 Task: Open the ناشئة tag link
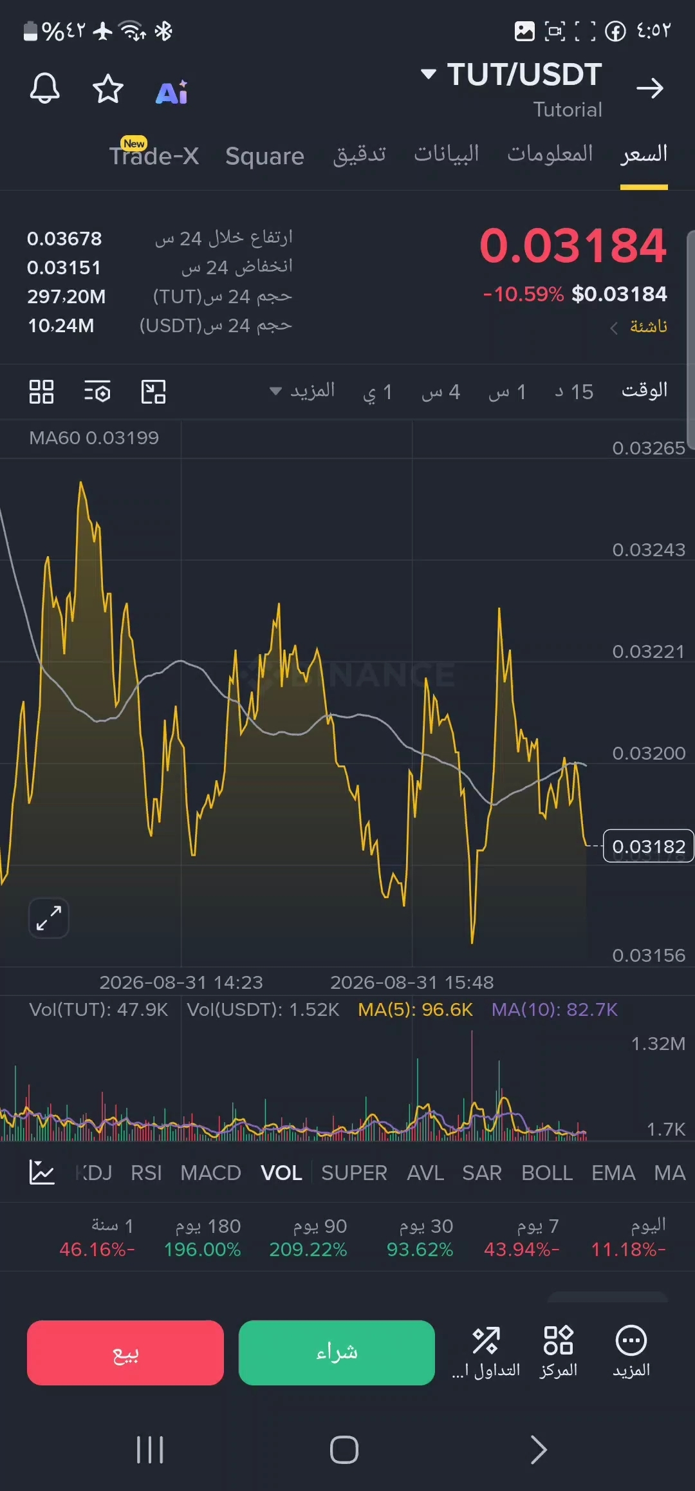[x=639, y=326]
